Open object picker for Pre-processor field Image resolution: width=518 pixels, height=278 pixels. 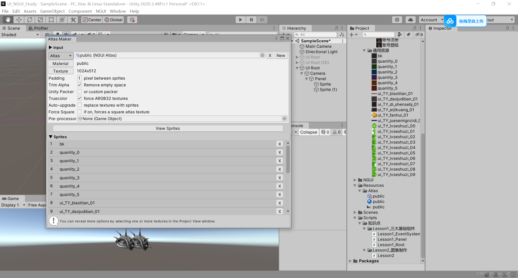(x=284, y=119)
